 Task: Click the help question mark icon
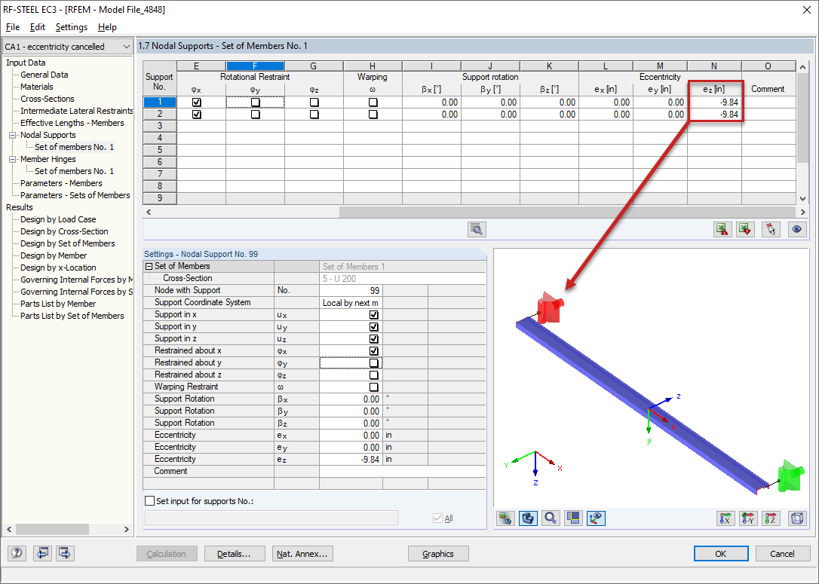tap(16, 553)
